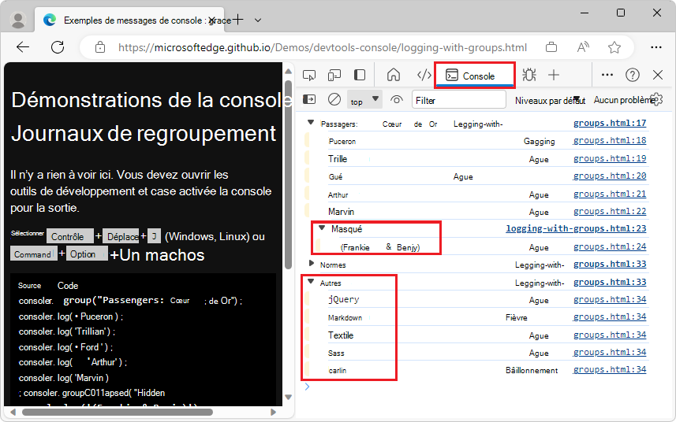Viewport: 676px width, 422px height.
Task: Open DevTools customize menu (three dots)
Action: [607, 76]
